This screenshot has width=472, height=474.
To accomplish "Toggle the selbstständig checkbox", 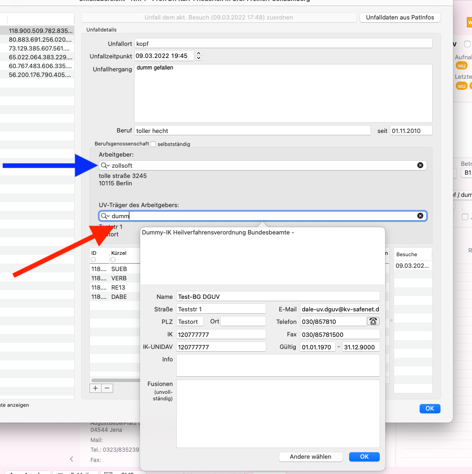I will [x=153, y=144].
